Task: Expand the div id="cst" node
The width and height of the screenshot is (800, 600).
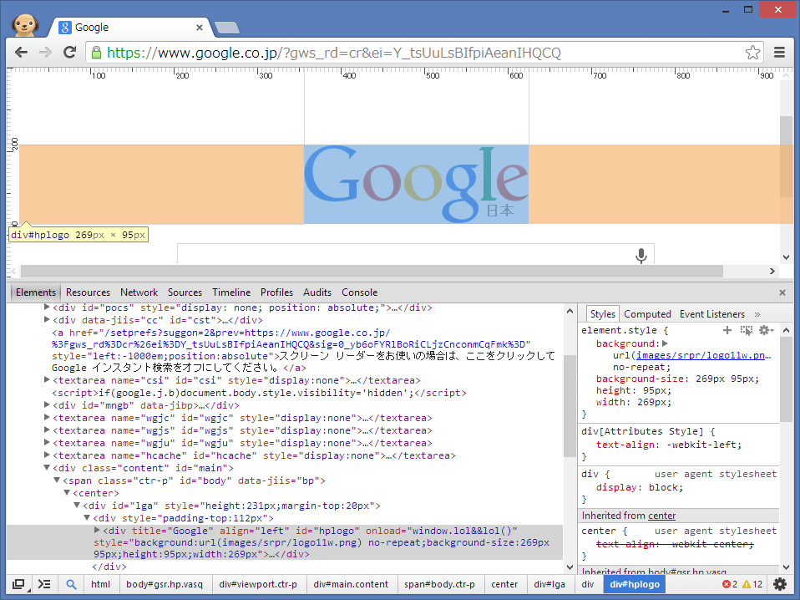Action: point(47,320)
